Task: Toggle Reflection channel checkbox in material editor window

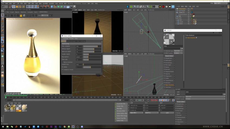Action: [175, 60]
